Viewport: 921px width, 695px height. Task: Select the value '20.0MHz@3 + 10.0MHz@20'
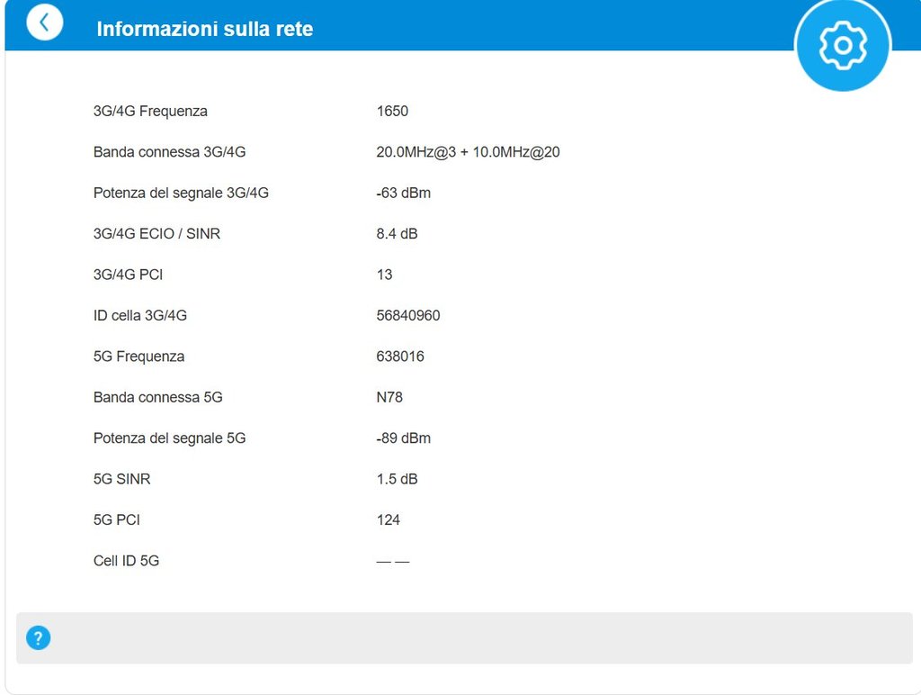468,152
